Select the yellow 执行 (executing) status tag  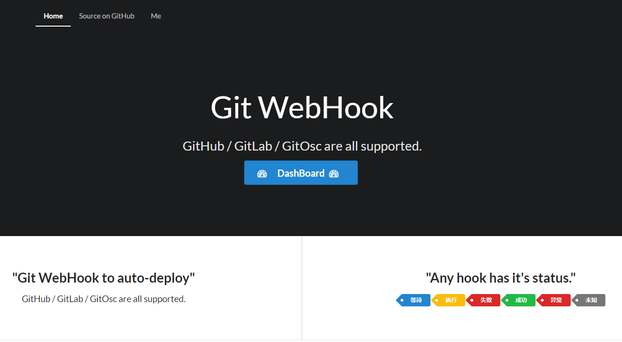click(450, 300)
